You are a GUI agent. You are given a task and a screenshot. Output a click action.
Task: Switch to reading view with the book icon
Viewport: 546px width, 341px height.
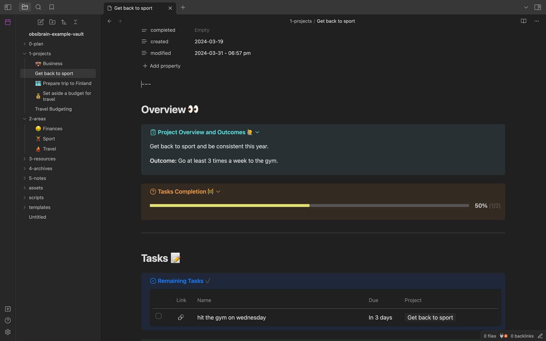(524, 21)
